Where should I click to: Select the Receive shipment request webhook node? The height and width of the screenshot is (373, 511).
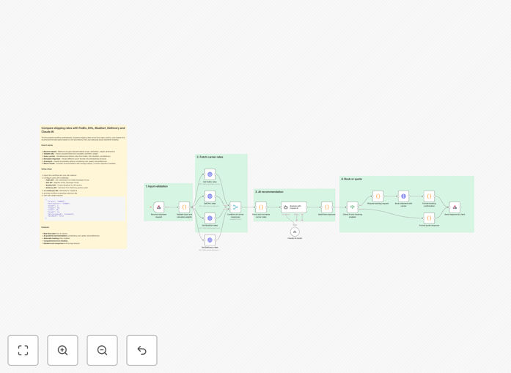158,207
